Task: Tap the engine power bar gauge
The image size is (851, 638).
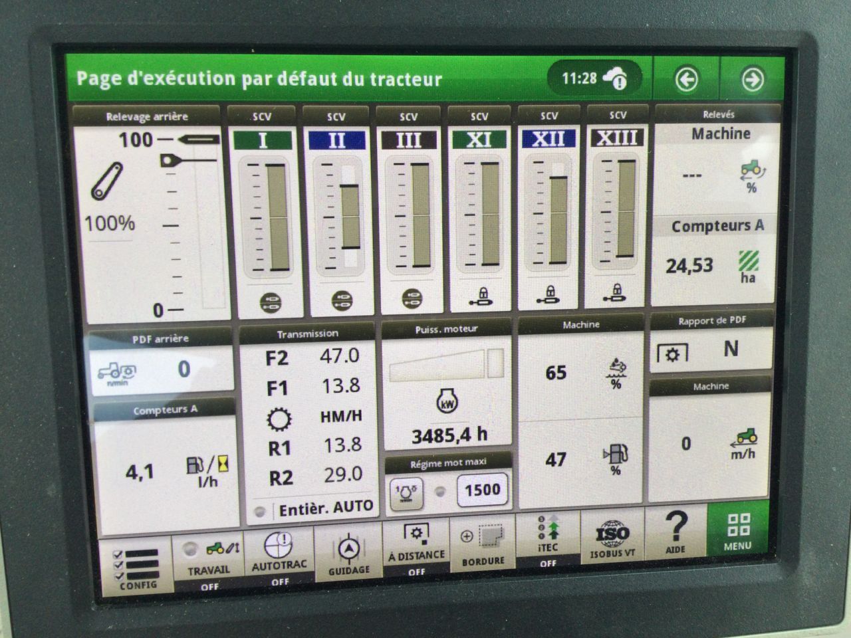Action: 446,364
